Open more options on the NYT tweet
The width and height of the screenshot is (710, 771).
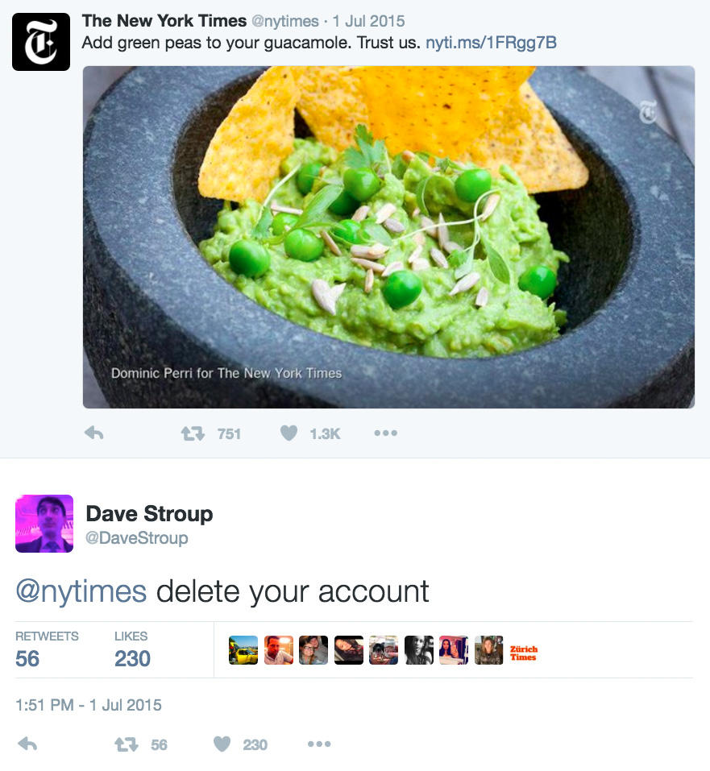[x=385, y=433]
